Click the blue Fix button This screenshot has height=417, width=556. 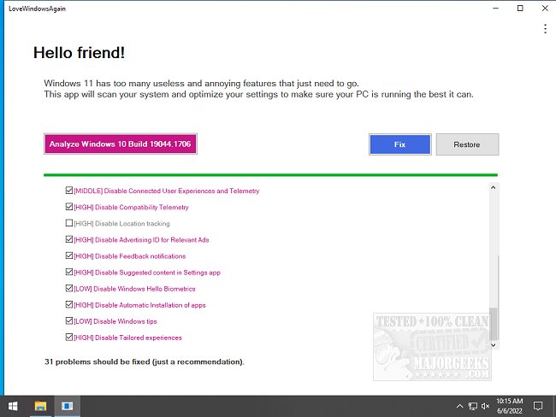click(x=400, y=144)
